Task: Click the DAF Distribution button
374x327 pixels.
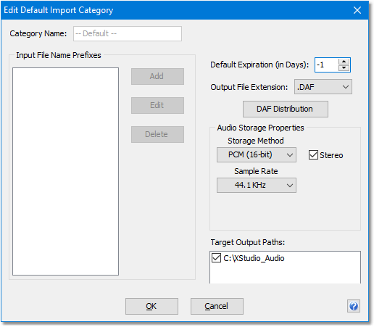Action: [x=286, y=109]
